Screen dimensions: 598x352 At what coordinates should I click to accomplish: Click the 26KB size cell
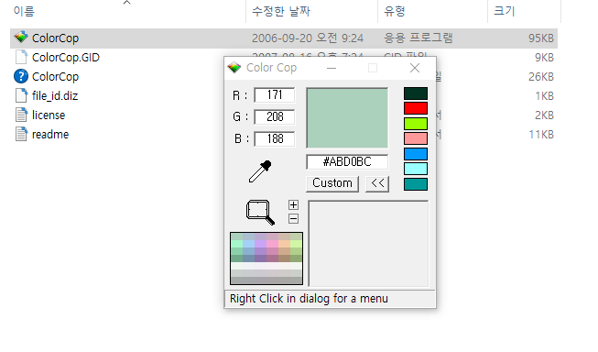(541, 77)
